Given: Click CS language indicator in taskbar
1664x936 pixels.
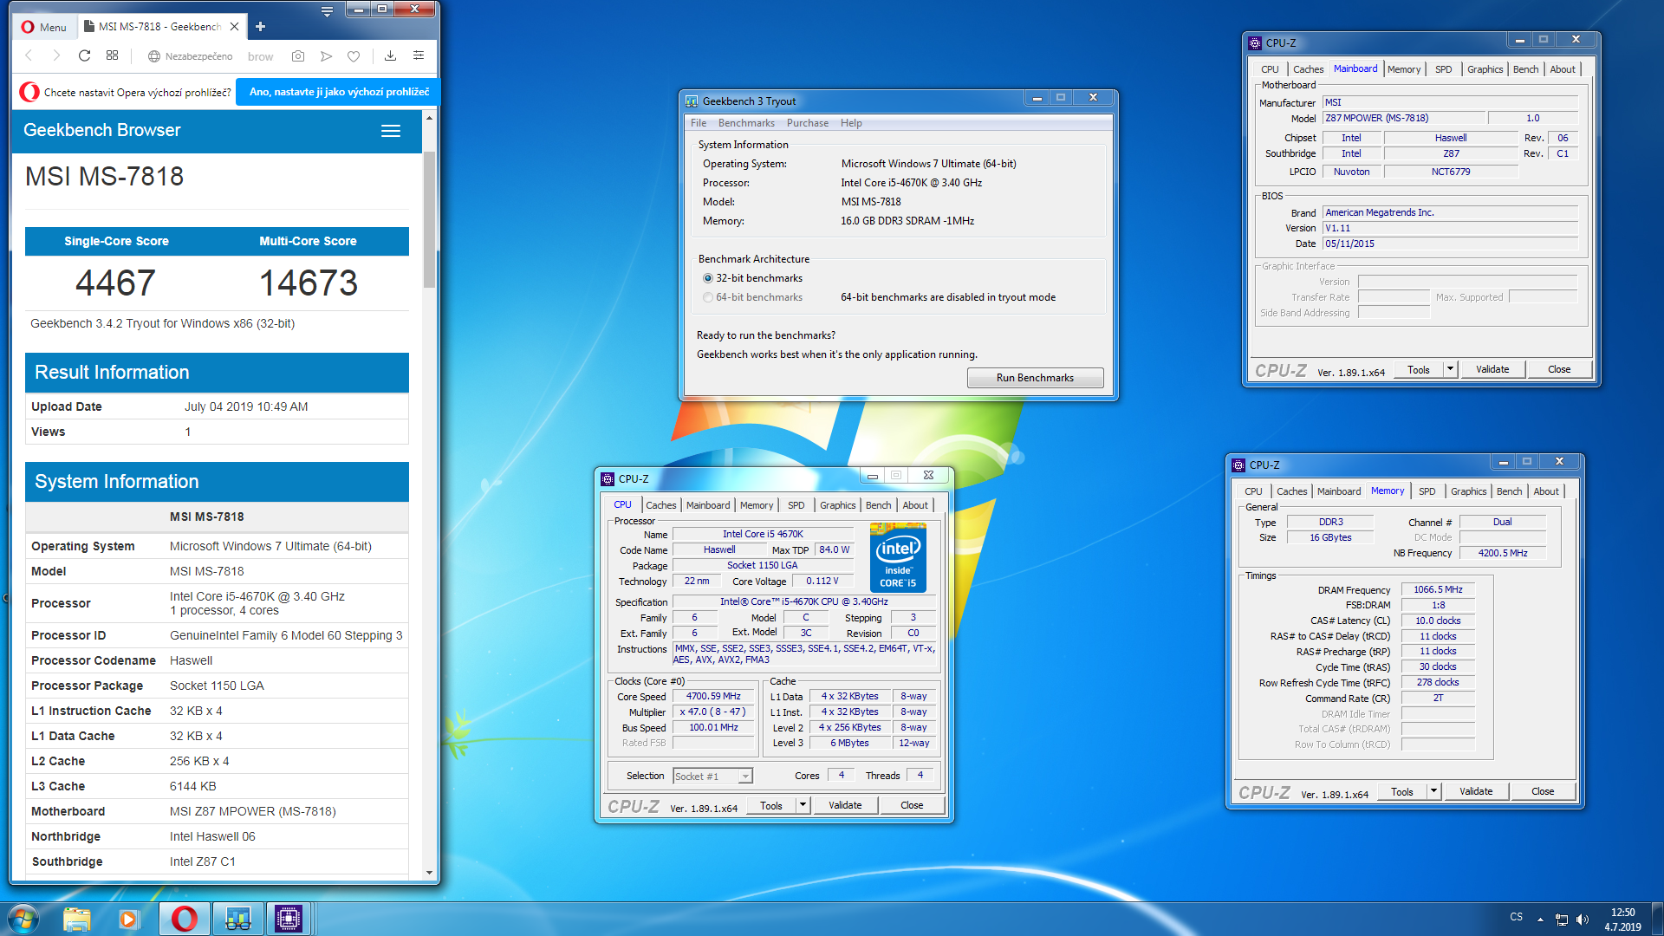Looking at the screenshot, I should [x=1516, y=917].
